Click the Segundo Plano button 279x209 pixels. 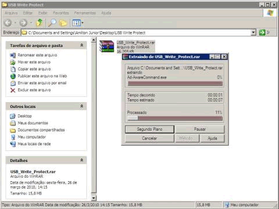149,129
